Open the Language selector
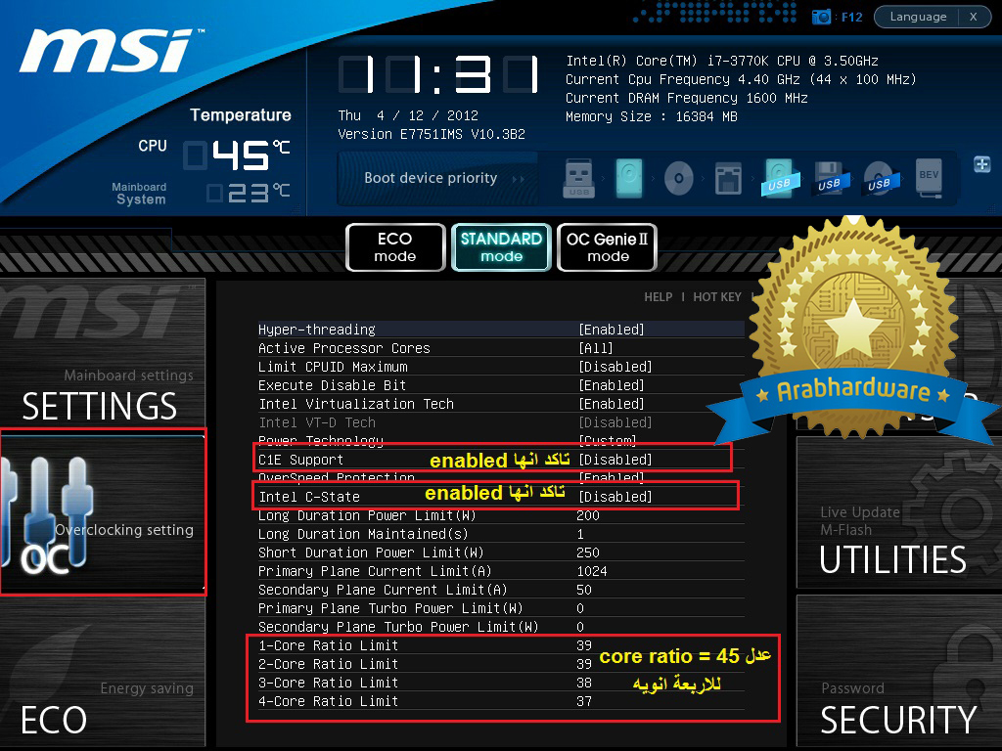1002x751 pixels. (x=918, y=17)
